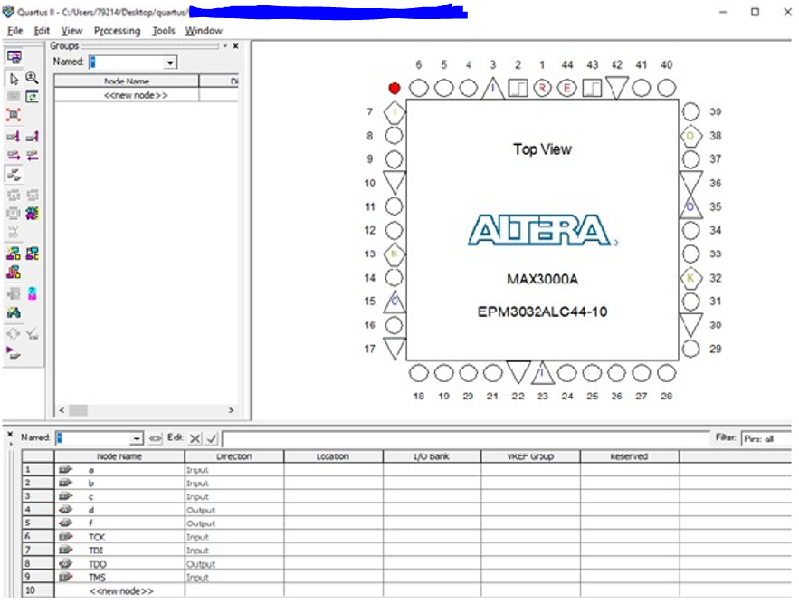The height and width of the screenshot is (604, 799).
Task: Open the Tools menu
Action: pos(164,31)
